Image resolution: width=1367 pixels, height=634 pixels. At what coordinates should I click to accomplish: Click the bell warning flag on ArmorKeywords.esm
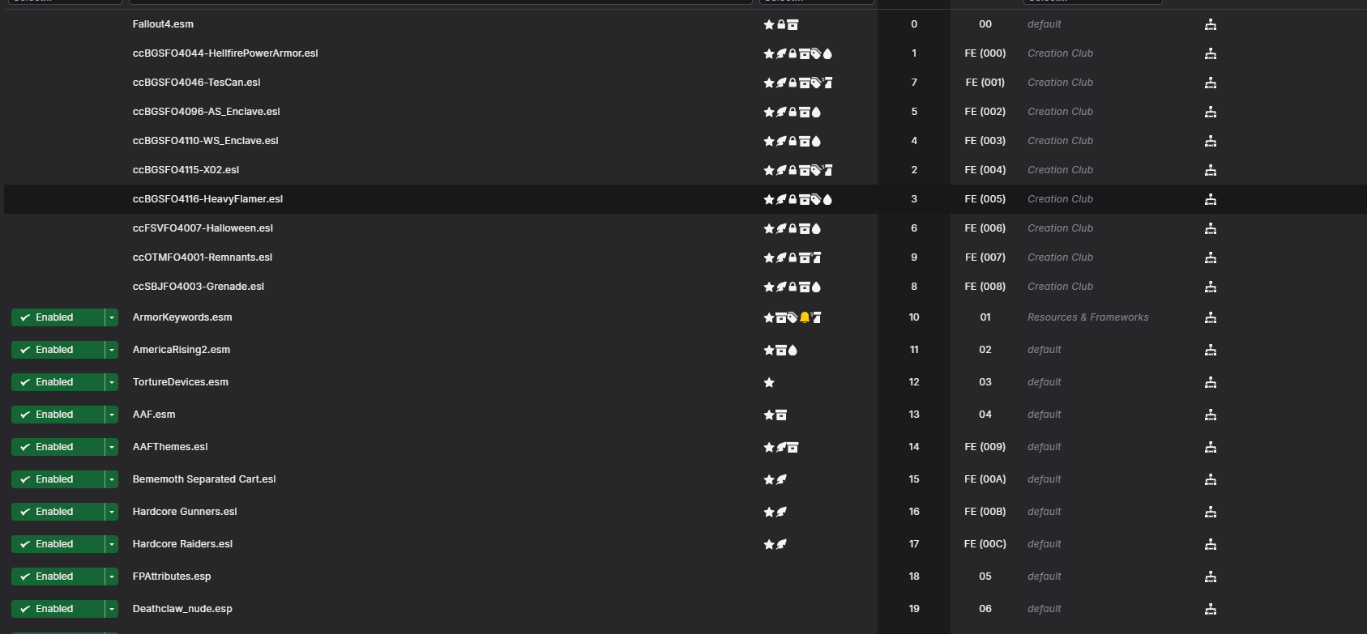[x=805, y=317]
